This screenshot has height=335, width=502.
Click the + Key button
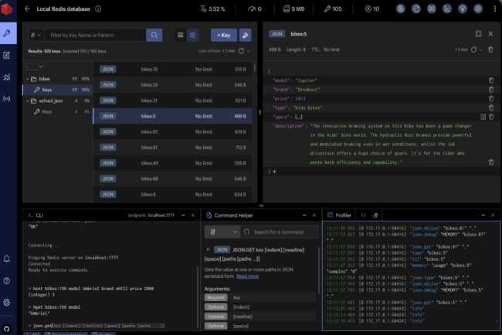click(224, 36)
